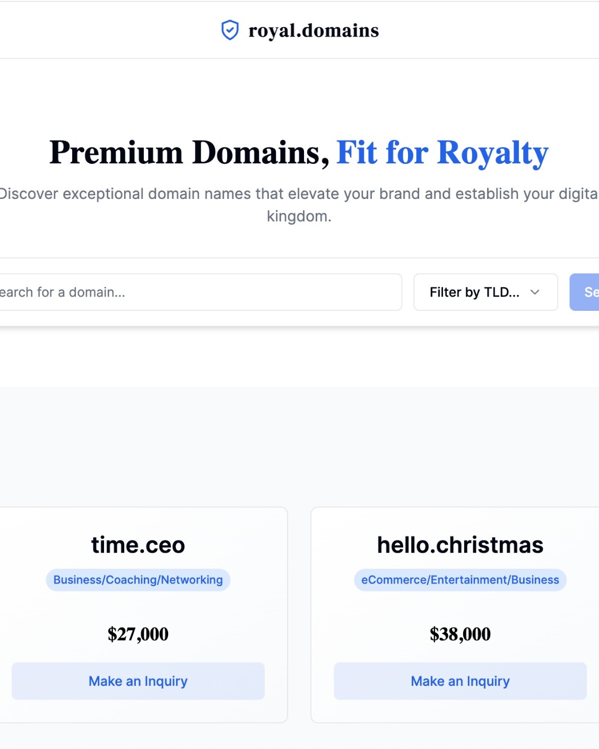The height and width of the screenshot is (749, 599).
Task: Click the eCommerce/Entertainment/Business category tag
Action: [x=460, y=580]
